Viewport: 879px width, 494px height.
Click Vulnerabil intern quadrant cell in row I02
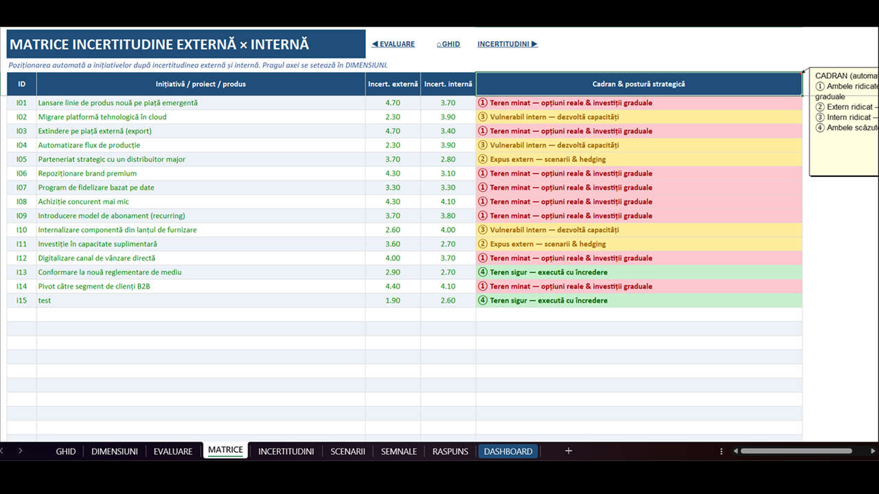coord(639,117)
